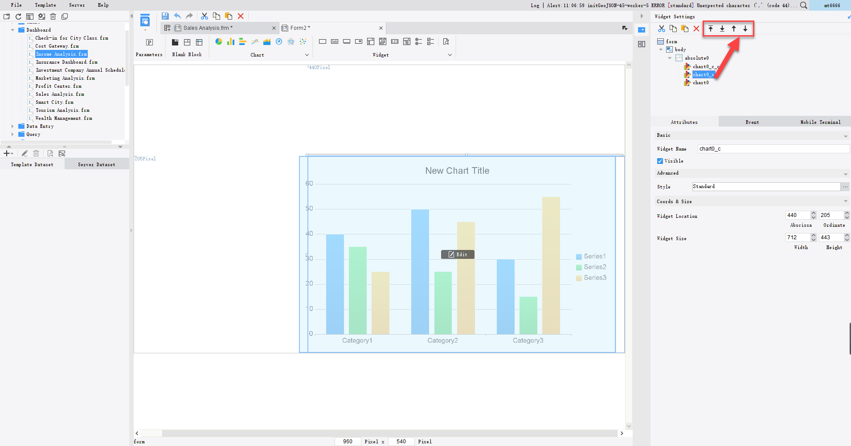Collapse the Coords & Size section
This screenshot has height=446, width=851.
pyautogui.click(x=846, y=201)
